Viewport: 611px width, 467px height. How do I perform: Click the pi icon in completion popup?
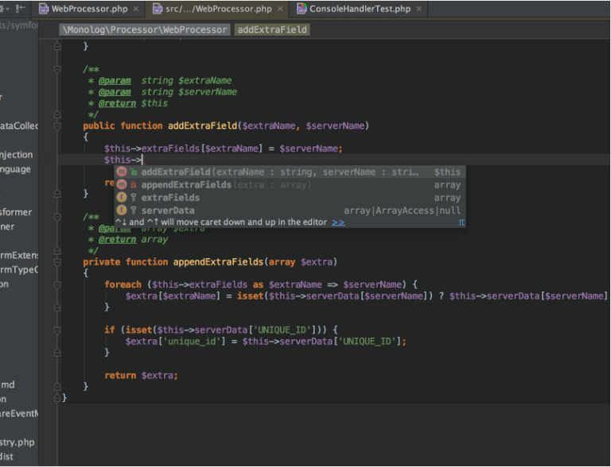coord(461,222)
